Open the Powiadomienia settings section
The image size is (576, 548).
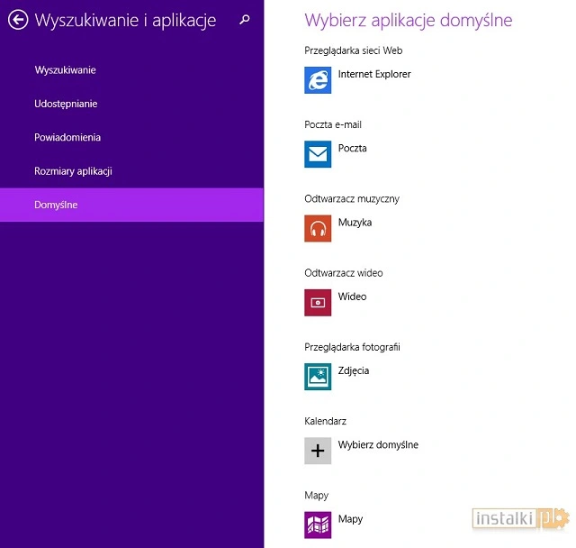click(x=131, y=138)
